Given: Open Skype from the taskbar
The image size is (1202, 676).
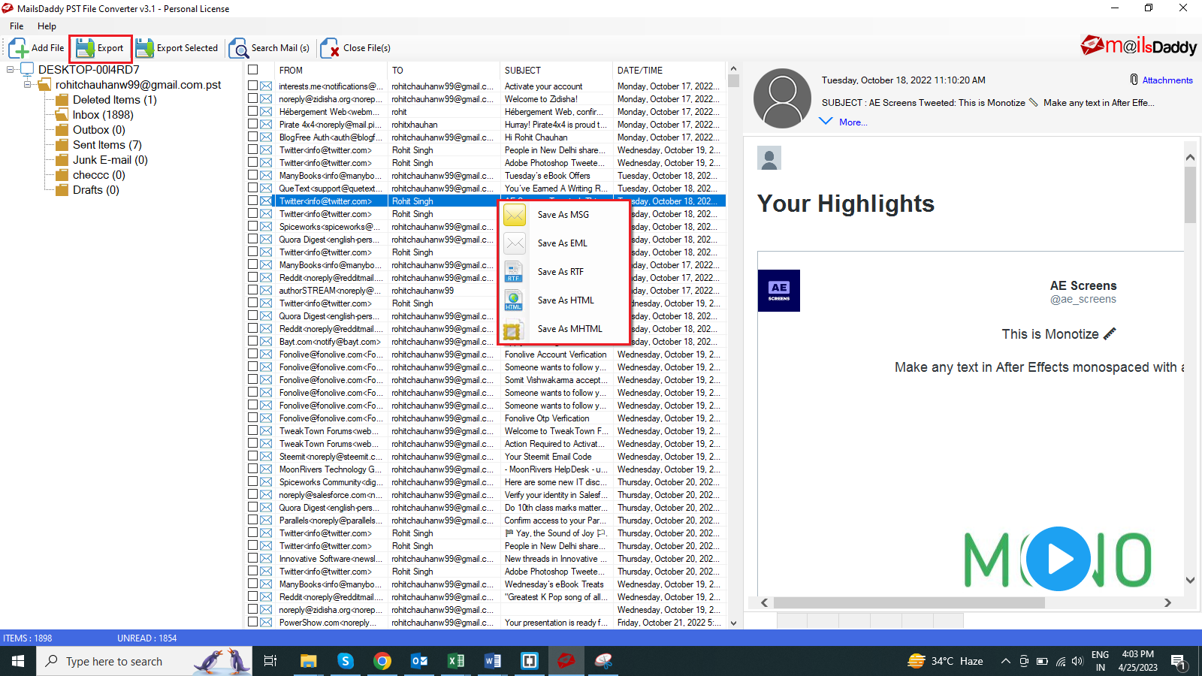Looking at the screenshot, I should click(x=346, y=661).
